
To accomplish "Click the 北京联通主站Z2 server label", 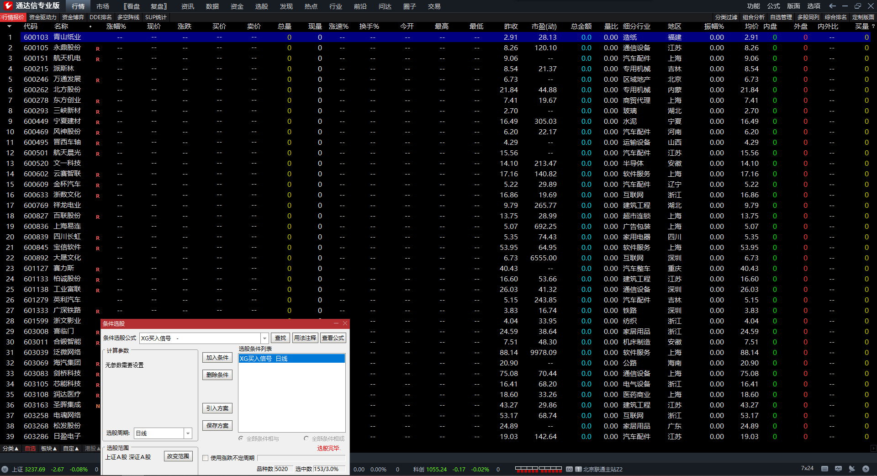I will [x=603, y=469].
